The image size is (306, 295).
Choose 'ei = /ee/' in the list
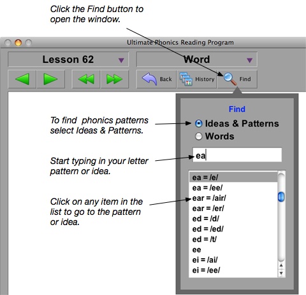[233, 270]
